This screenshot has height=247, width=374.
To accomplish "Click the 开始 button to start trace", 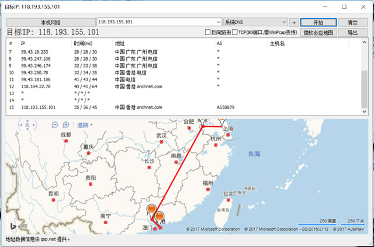I will coord(317,22).
